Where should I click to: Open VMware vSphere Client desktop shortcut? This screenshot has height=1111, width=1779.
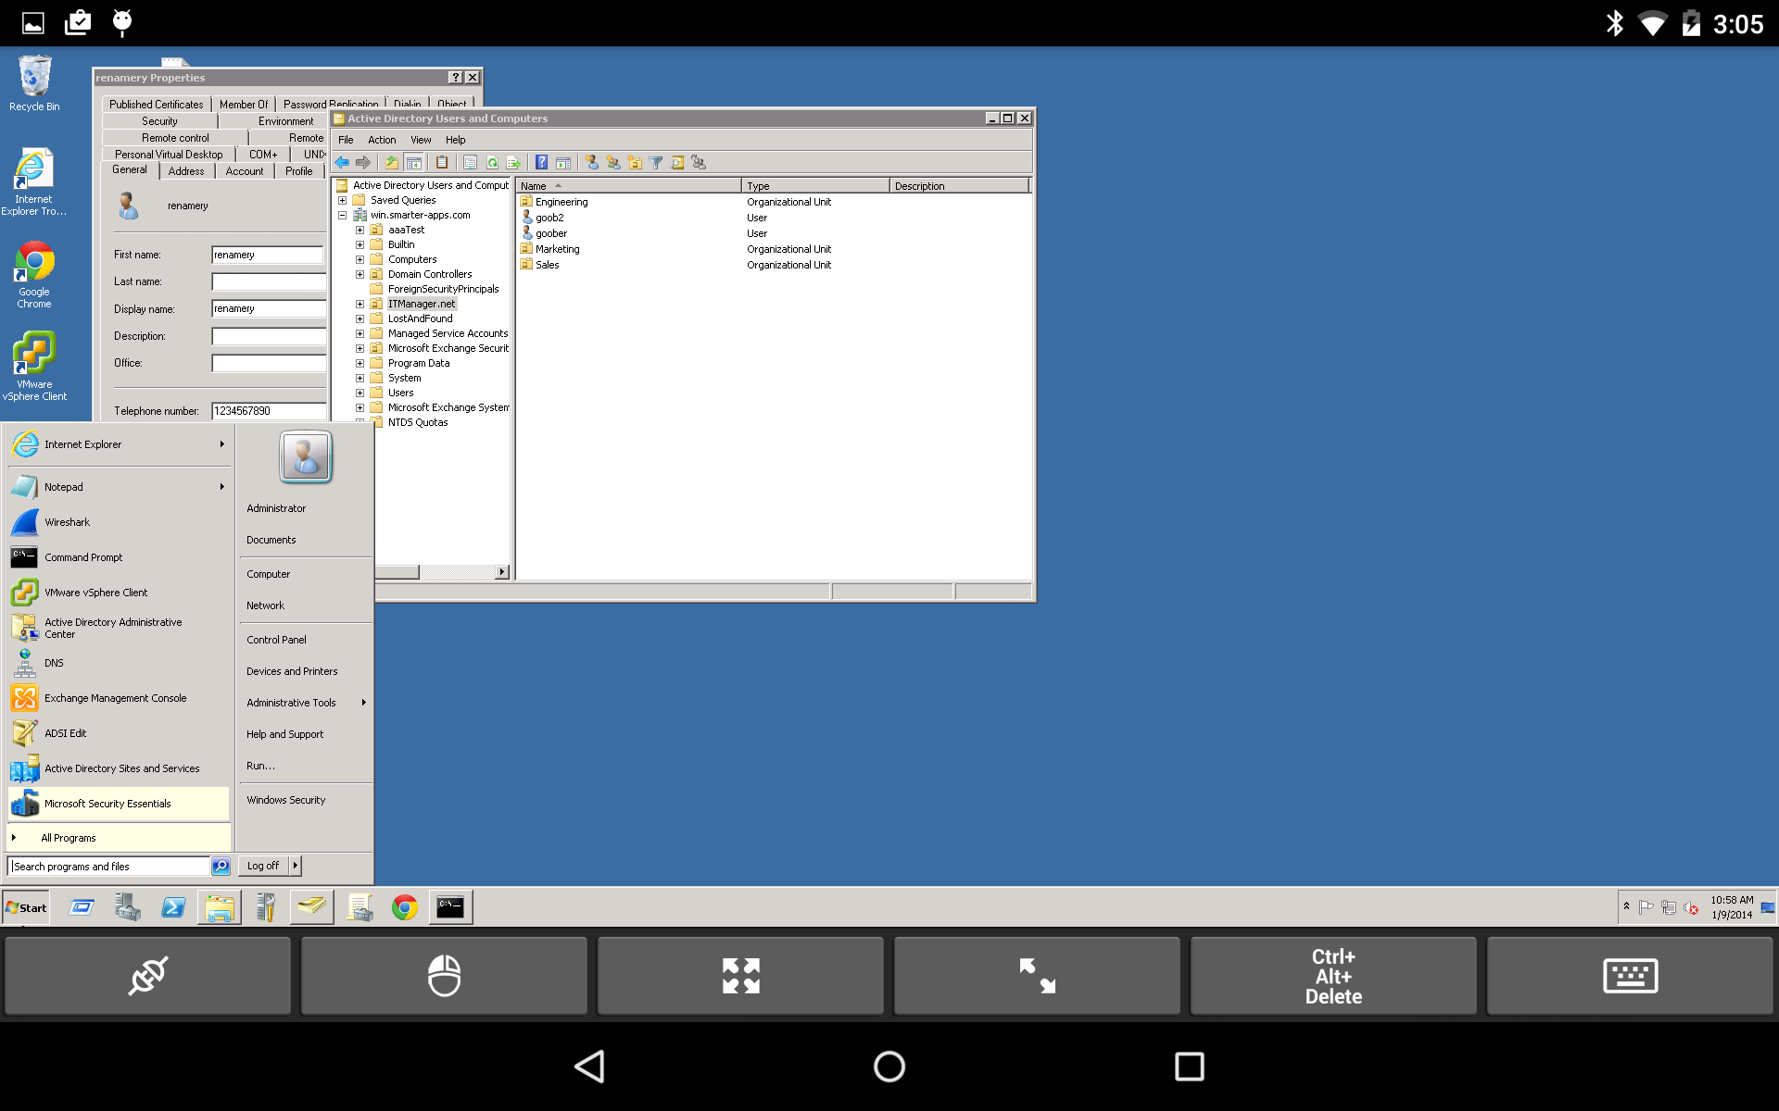pyautogui.click(x=34, y=367)
